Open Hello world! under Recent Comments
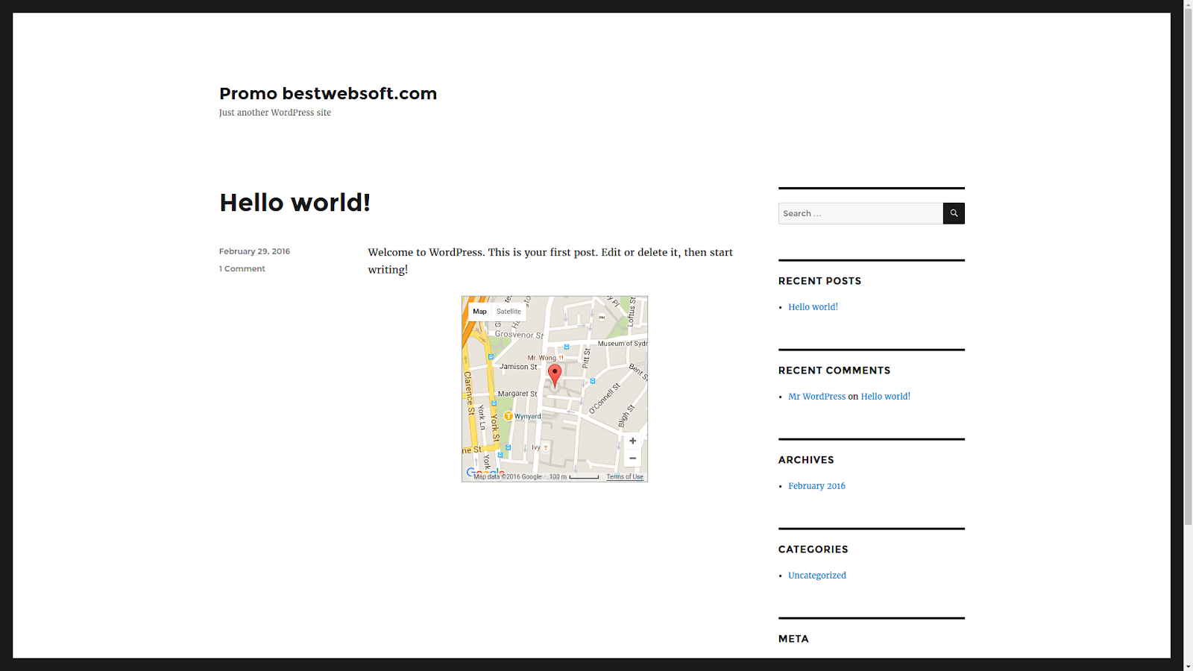1193x671 pixels. tap(885, 397)
